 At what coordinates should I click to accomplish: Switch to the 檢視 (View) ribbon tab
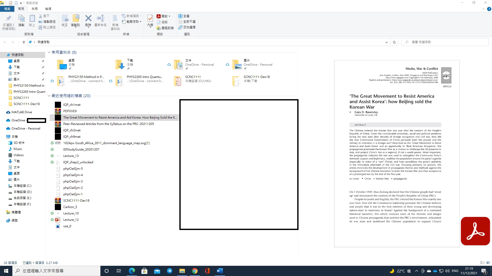click(x=48, y=9)
